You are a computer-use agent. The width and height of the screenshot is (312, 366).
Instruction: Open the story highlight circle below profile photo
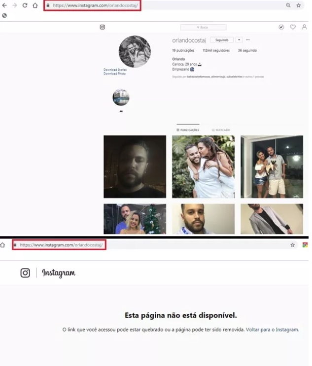(x=121, y=98)
